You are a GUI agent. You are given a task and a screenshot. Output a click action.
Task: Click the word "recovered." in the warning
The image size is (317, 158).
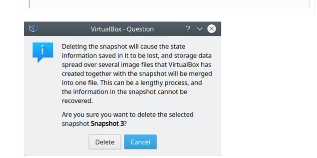pos(77,101)
